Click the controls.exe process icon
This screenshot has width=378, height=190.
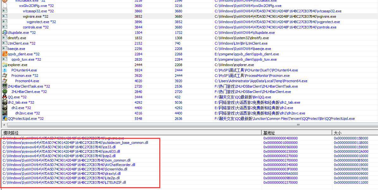click(5, 27)
